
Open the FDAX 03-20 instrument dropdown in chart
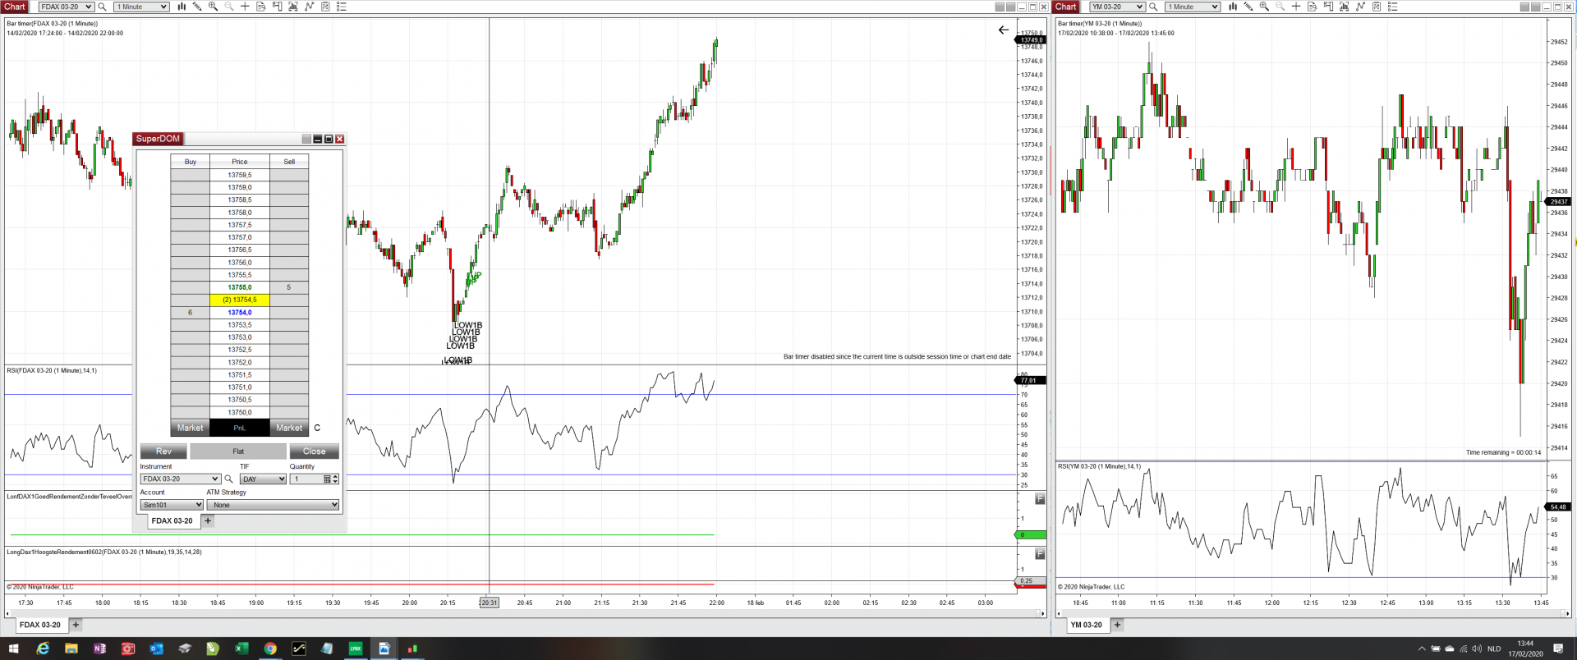[66, 7]
